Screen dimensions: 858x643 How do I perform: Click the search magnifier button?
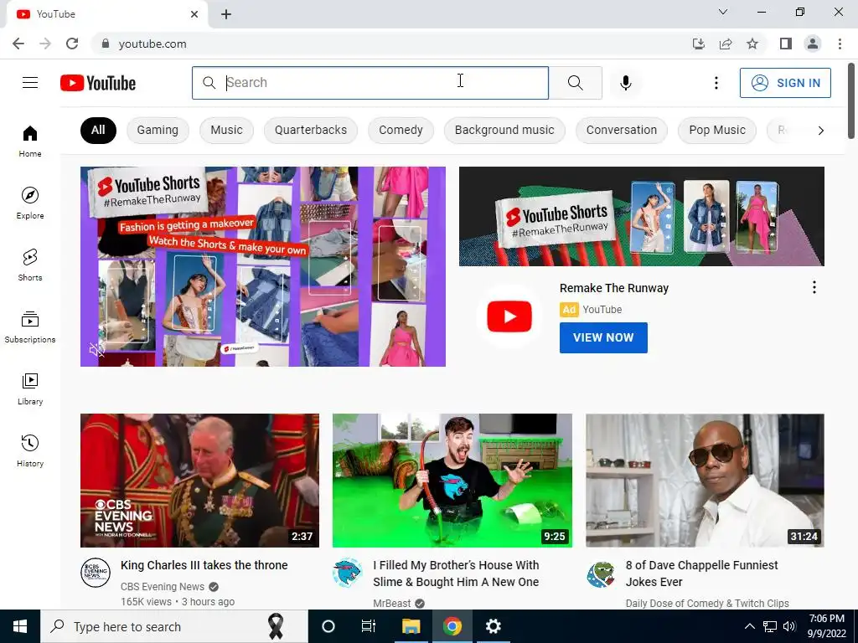(x=575, y=83)
